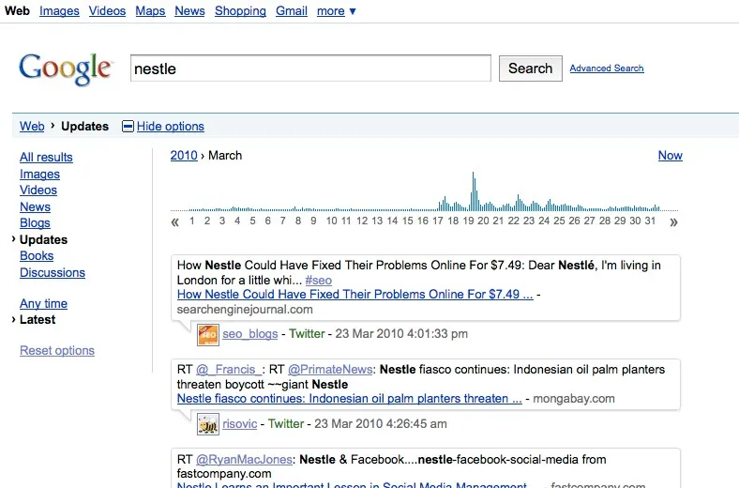739x488 pixels.
Task: Go to next month with right chevrons
Action: point(674,222)
